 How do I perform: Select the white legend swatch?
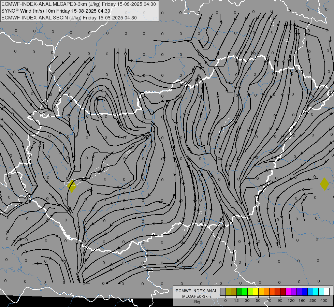pyautogui.click(x=327, y=292)
